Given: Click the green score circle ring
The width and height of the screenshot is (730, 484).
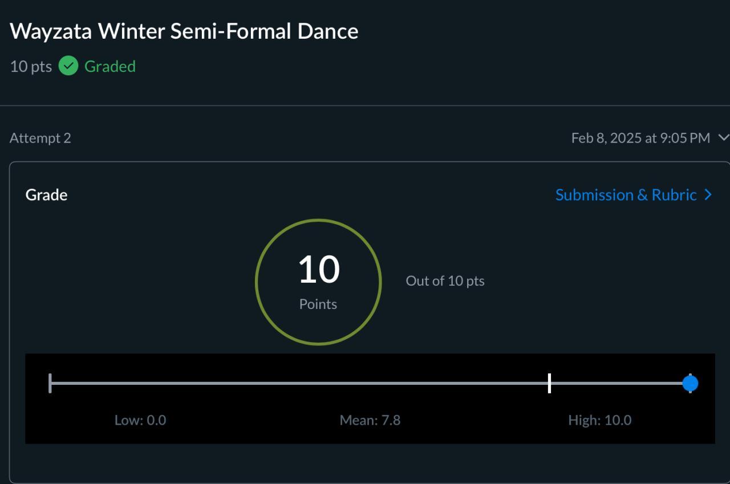Looking at the screenshot, I should (257, 282).
